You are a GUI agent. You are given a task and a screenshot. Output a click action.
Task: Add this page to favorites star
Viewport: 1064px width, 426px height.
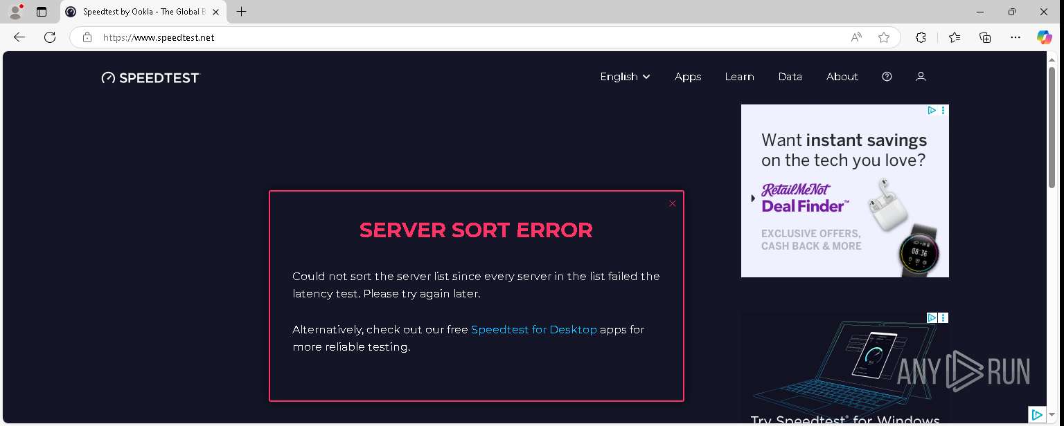tap(884, 37)
